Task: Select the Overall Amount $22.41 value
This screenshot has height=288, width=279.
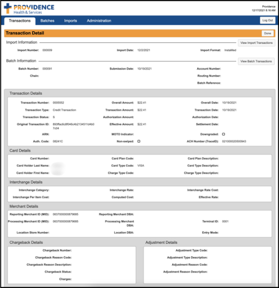Action: (x=142, y=103)
